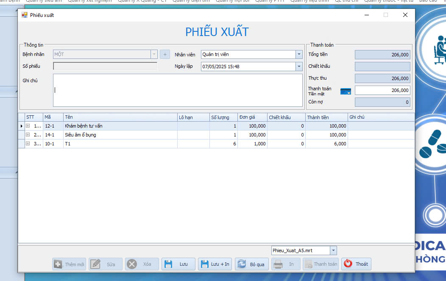Open the Quản lý xét nghiệm menu behind
This screenshot has height=281, width=446.
pyautogui.click(x=89, y=1)
